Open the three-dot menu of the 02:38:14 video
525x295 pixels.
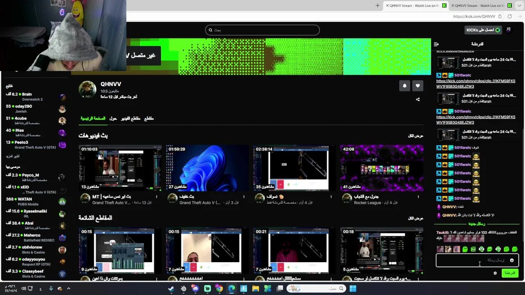331,197
